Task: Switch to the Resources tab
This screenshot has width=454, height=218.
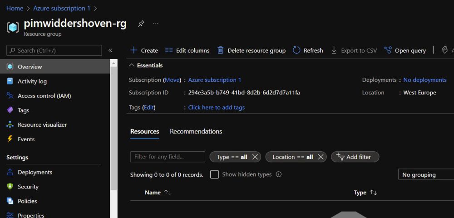Action: coord(144,131)
